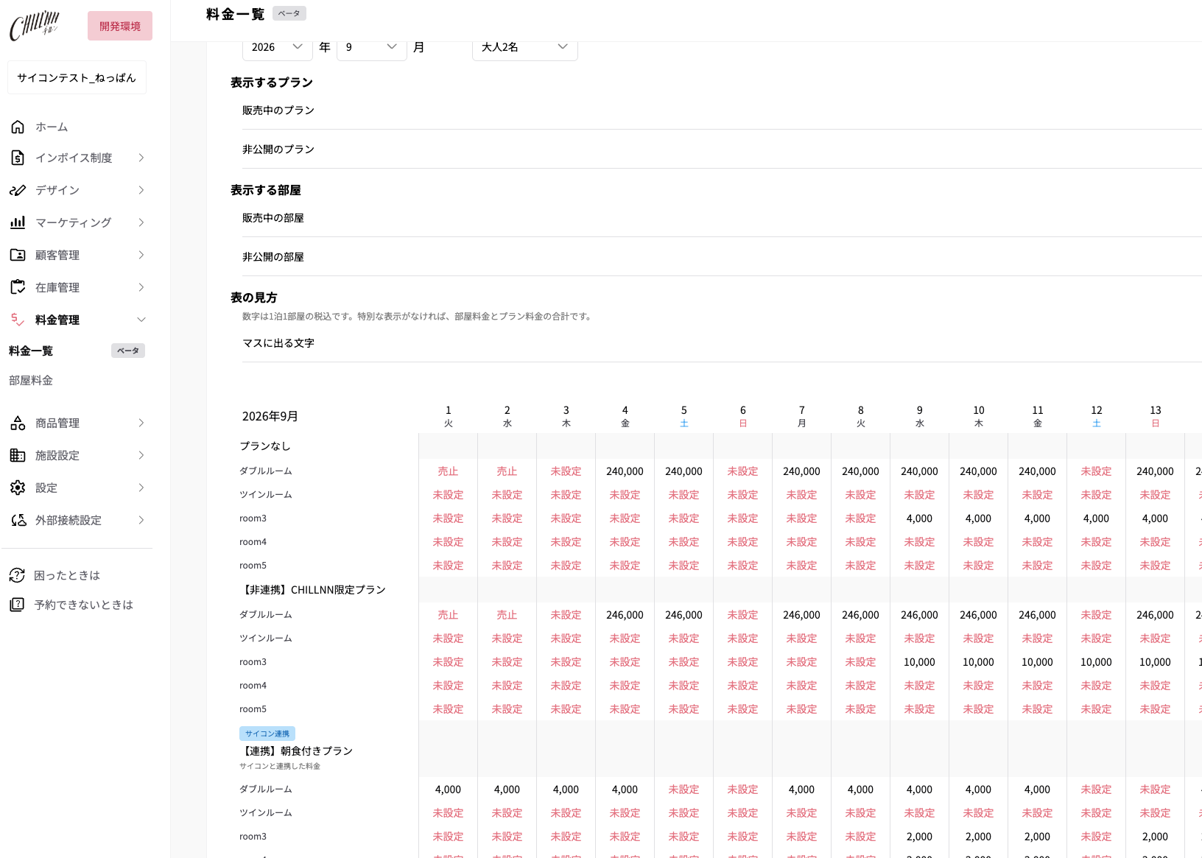
Task: Open the month dropdown showing 9
Action: click(372, 47)
